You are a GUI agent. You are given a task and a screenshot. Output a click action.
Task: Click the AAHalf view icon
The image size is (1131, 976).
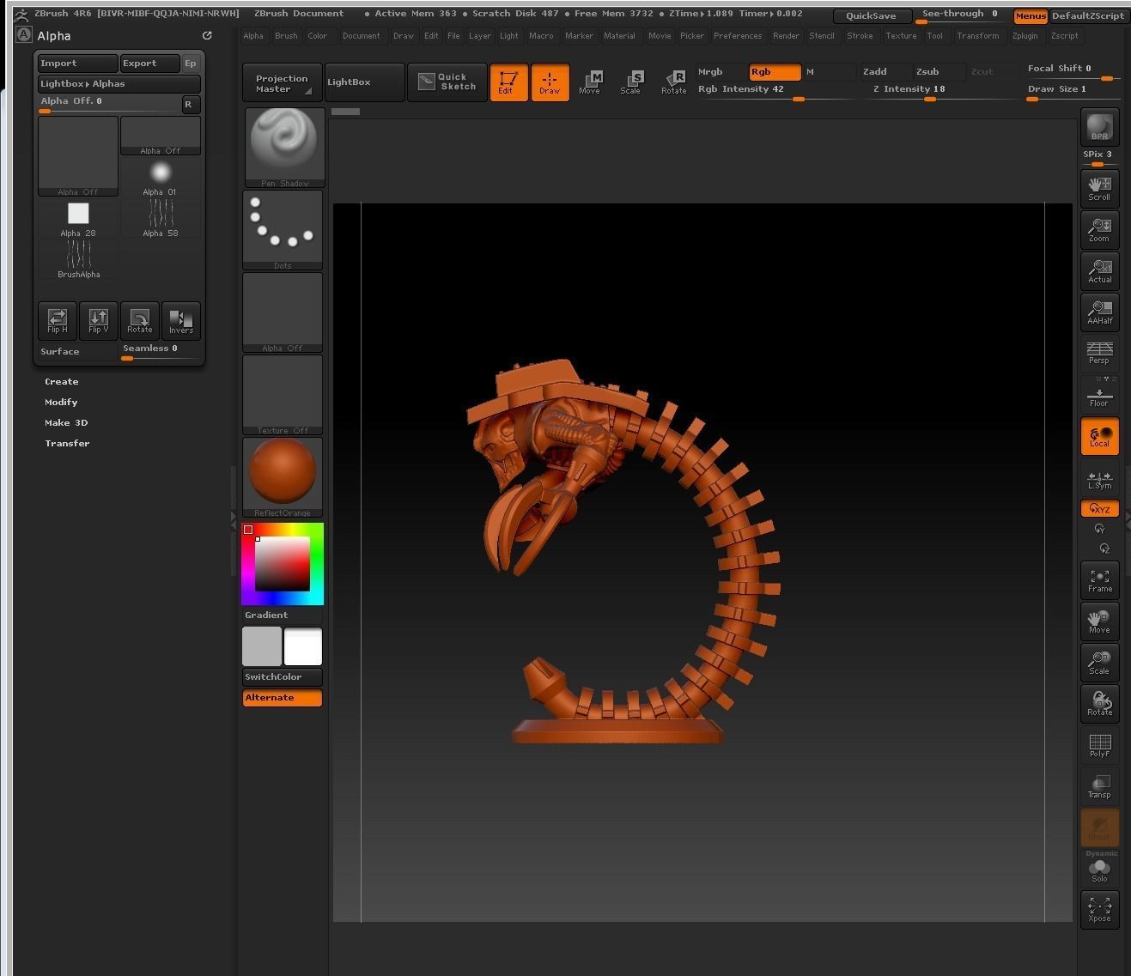point(1099,312)
